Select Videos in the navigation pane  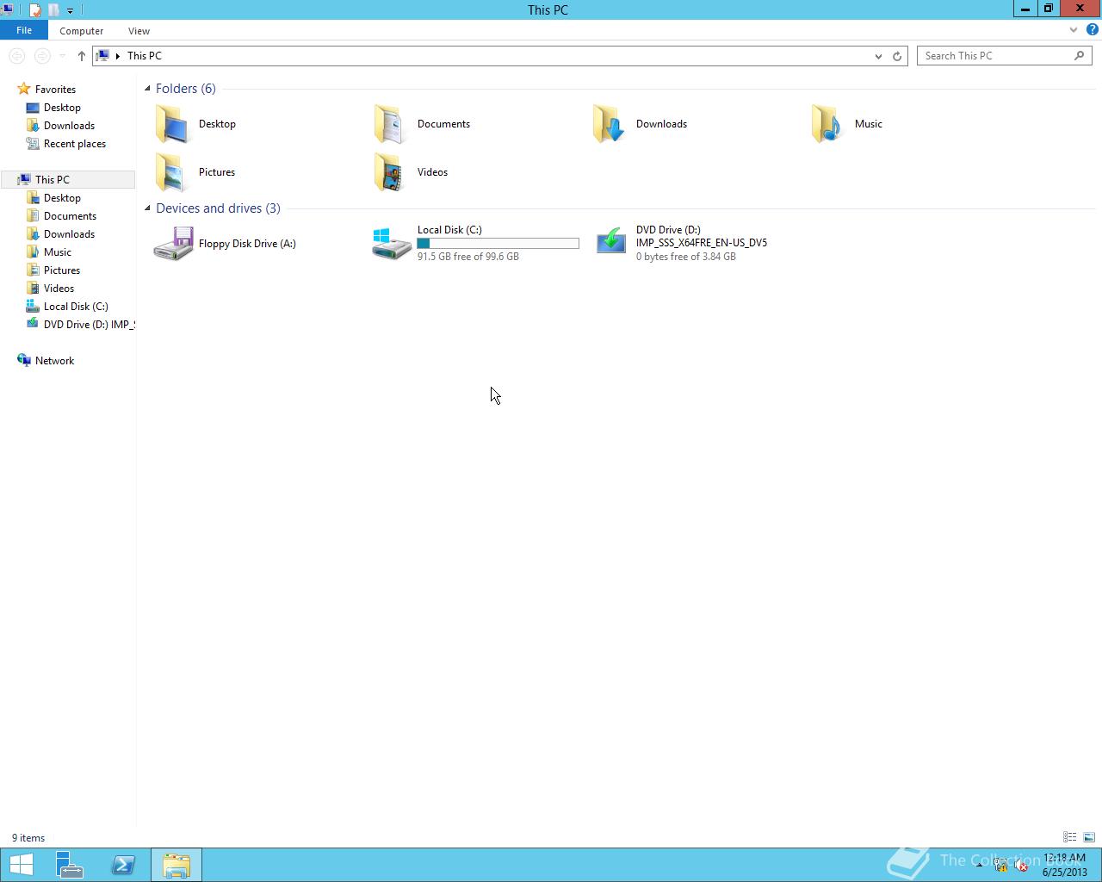pyautogui.click(x=59, y=289)
